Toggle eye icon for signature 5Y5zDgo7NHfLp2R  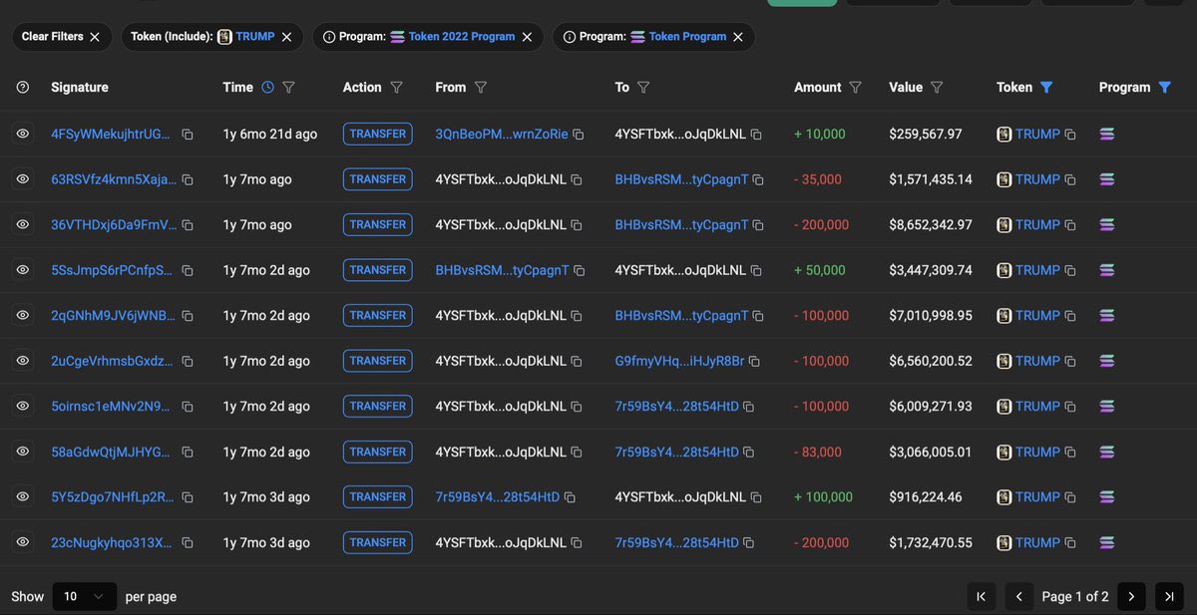[23, 496]
